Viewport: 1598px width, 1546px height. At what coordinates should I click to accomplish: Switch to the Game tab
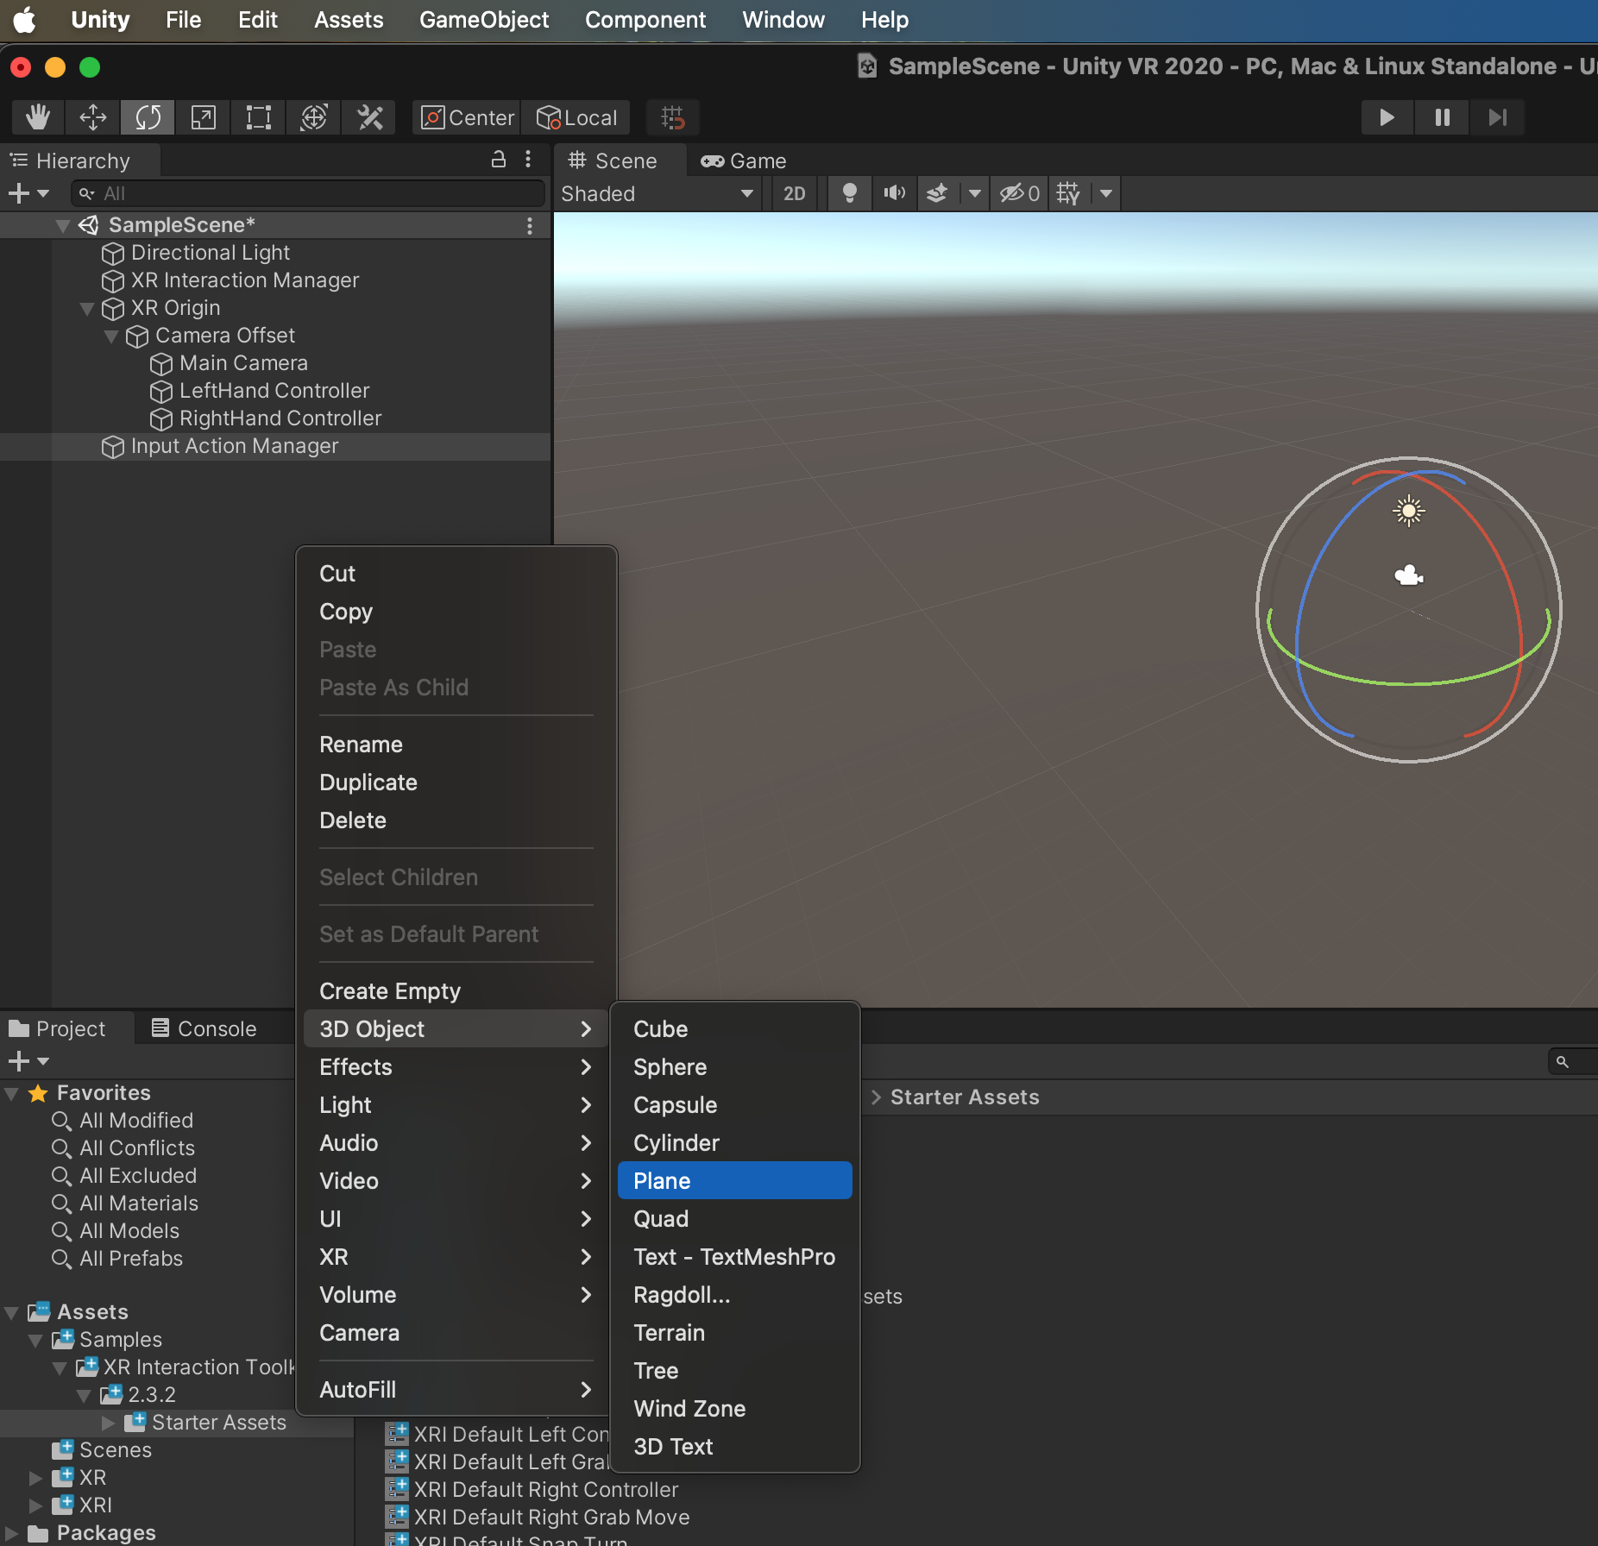[x=743, y=160]
